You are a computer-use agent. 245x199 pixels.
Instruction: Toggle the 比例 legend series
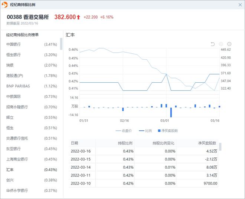pos(145,131)
